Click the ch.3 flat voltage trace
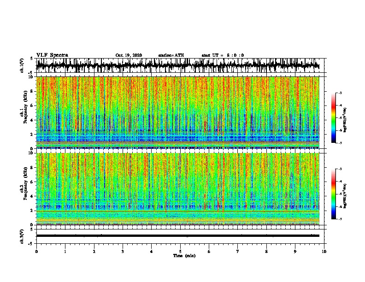The height and width of the screenshot is (282, 365). pyautogui.click(x=177, y=236)
